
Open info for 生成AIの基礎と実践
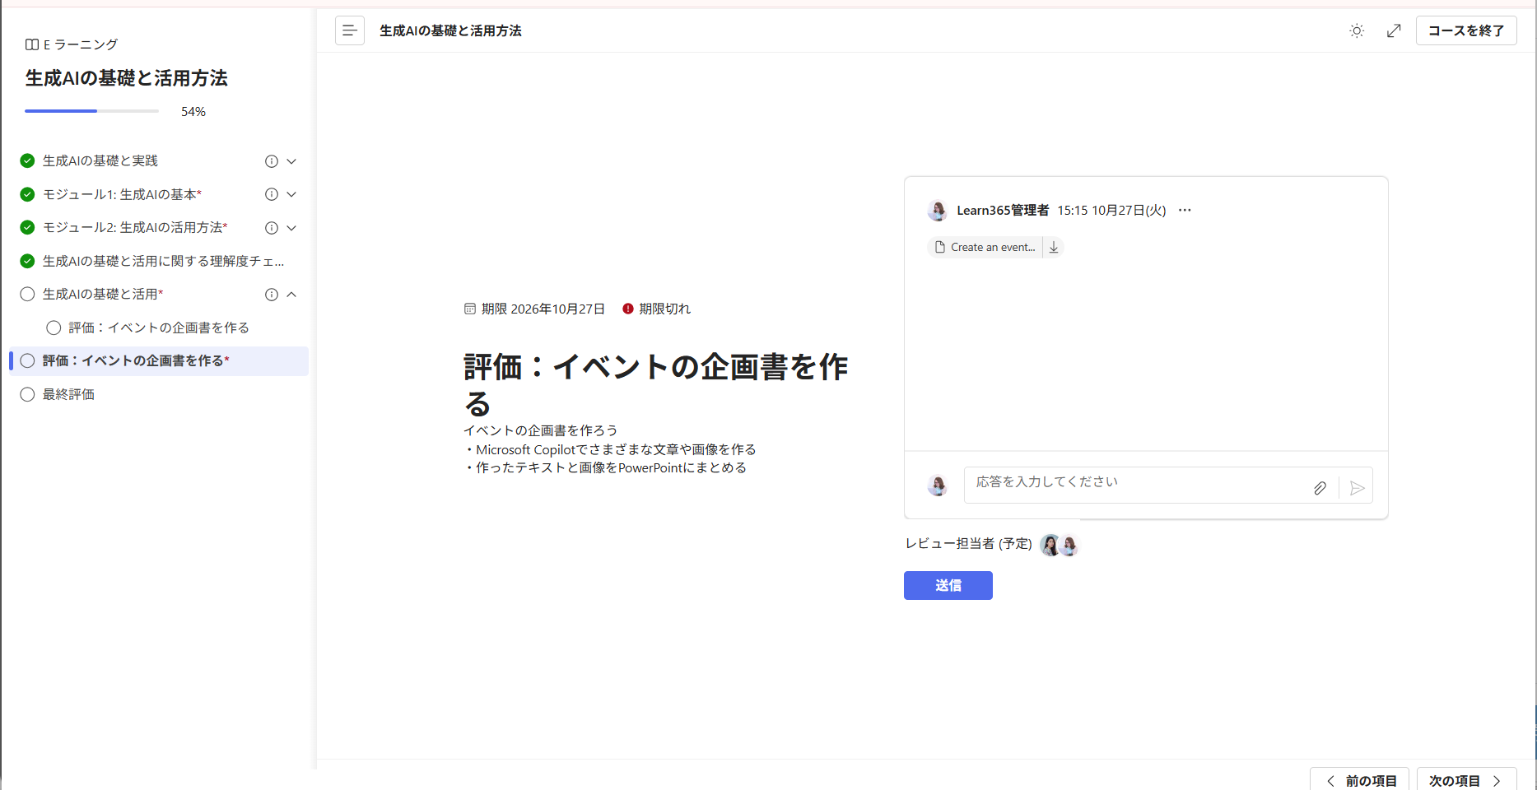271,161
